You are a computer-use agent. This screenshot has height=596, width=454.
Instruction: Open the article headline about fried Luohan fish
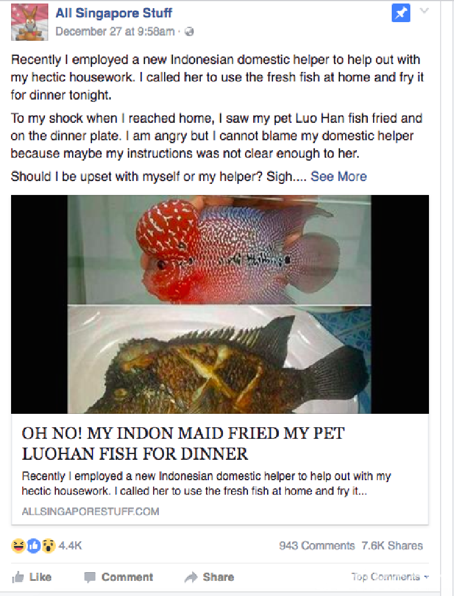183,444
